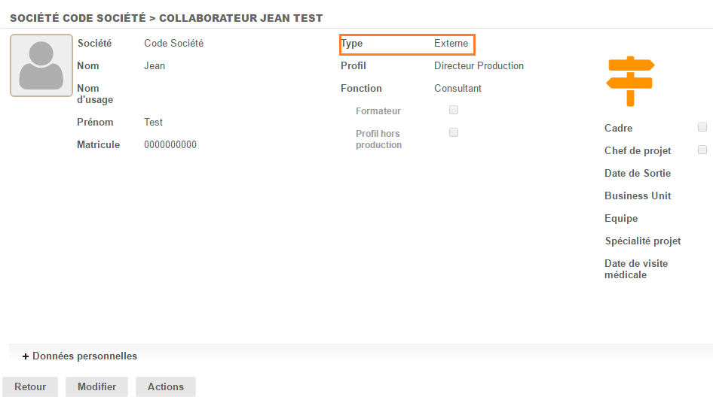Enable the Formateur checkbox
This screenshot has width=713, height=397.
(454, 110)
